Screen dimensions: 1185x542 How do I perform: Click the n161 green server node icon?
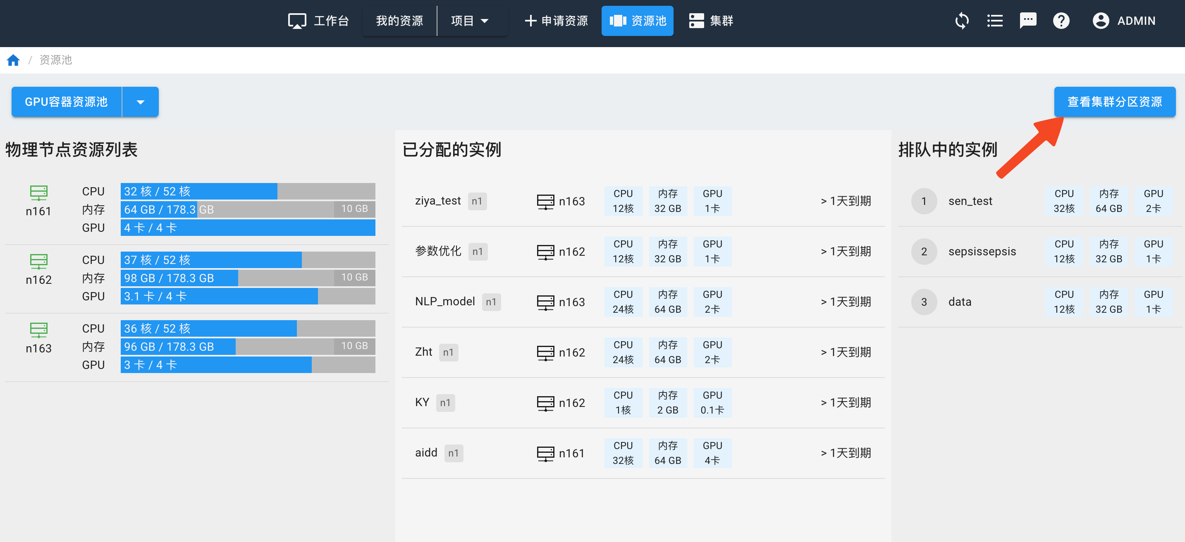38,193
